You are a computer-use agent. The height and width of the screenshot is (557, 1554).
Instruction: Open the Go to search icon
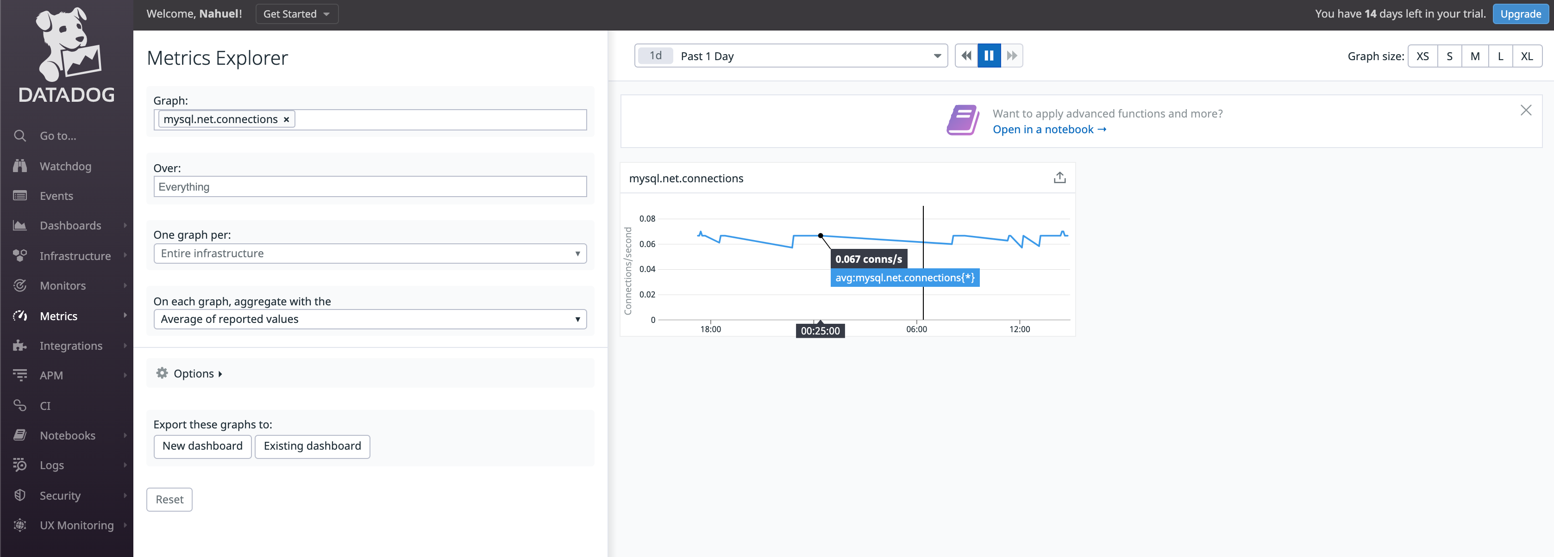coord(20,136)
